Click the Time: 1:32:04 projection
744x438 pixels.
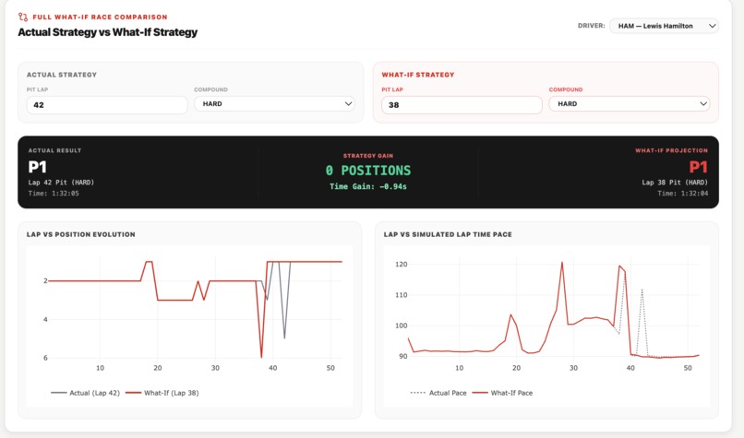683,194
